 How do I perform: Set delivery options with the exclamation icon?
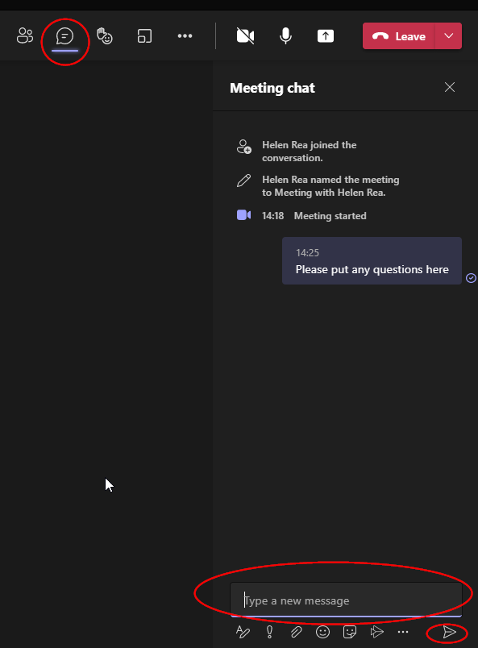point(269,632)
